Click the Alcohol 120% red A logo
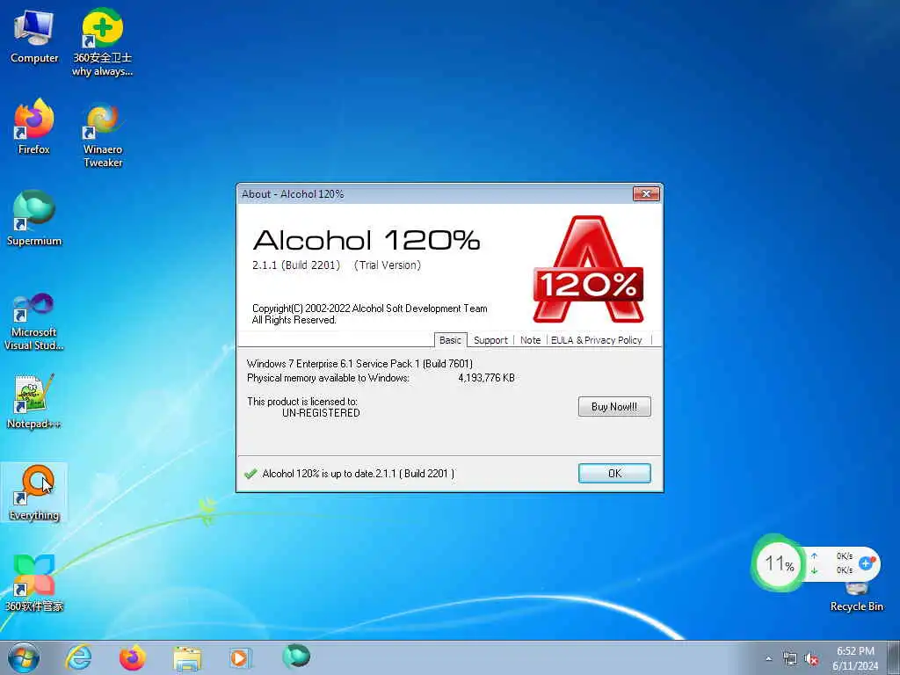Viewport: 900px width, 675px height. pos(588,269)
